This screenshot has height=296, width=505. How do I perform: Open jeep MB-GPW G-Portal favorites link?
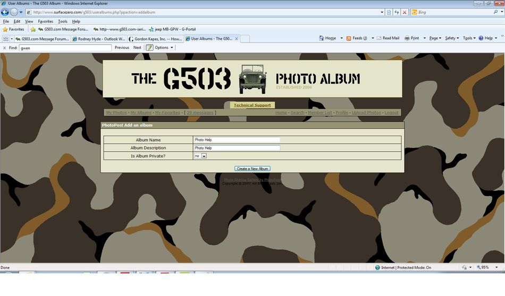172,29
